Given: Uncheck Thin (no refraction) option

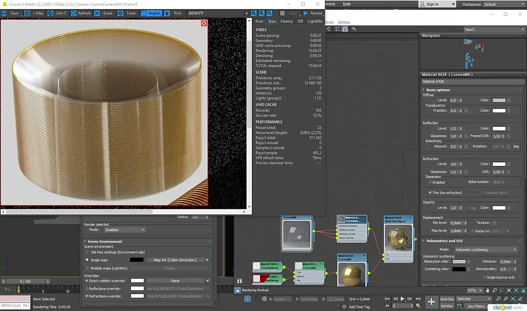Looking at the screenshot, I should tap(430, 193).
